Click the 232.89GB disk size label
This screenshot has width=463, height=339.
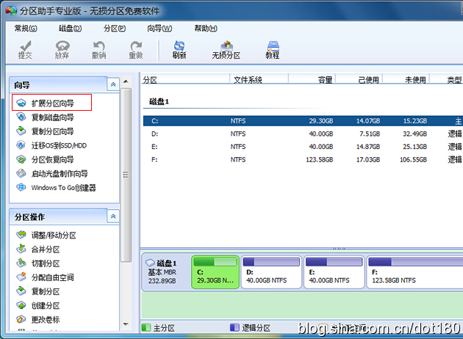(x=162, y=280)
